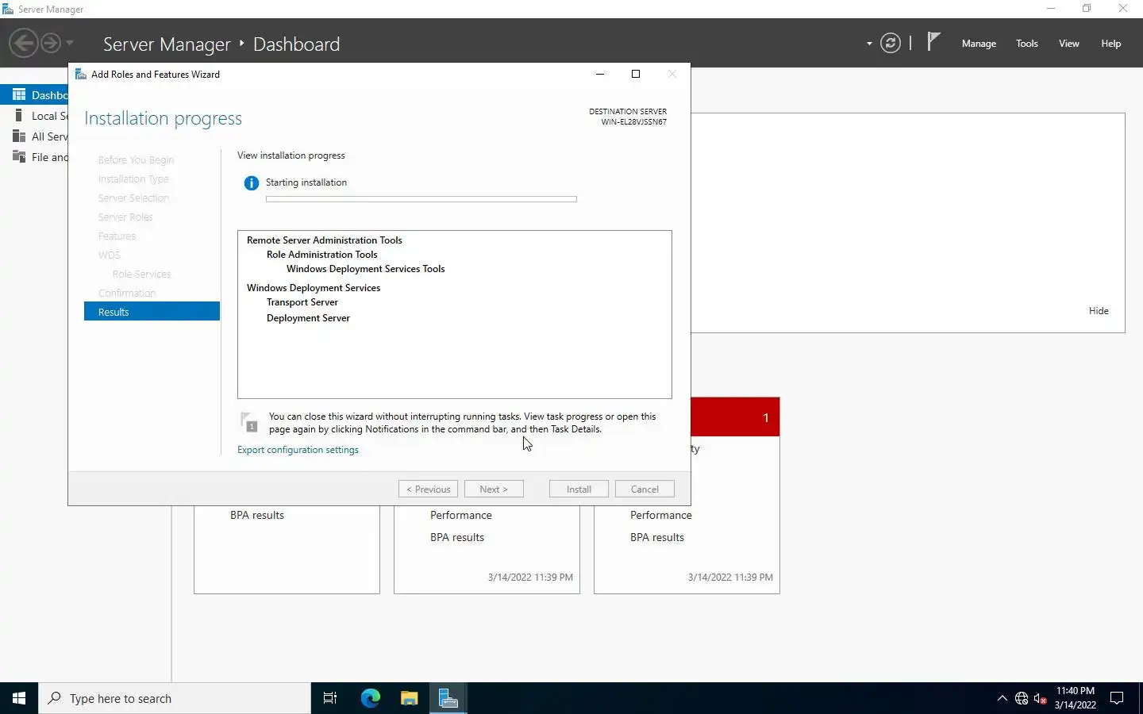Open Task View from the taskbar

[x=330, y=698]
